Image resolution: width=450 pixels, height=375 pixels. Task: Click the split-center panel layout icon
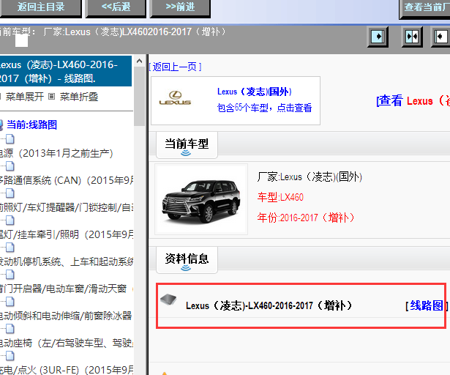[x=412, y=37]
